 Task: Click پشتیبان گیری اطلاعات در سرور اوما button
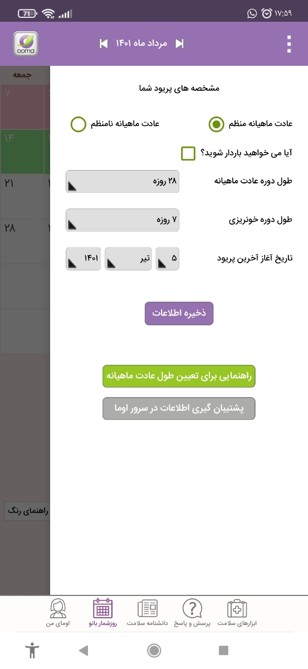pos(179,409)
